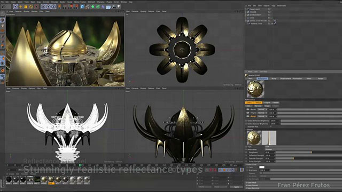
Task: Click the large material preview sphere
Action: pos(255,89)
